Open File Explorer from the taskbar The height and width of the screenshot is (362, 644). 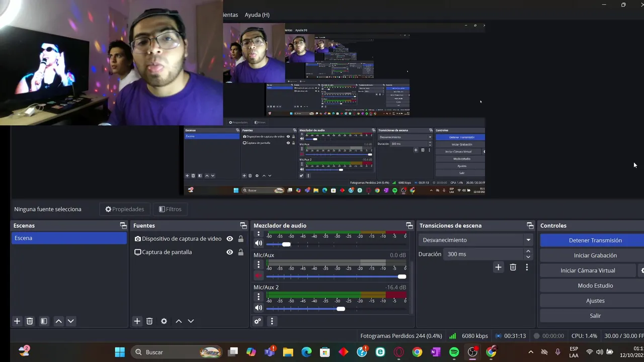pyautogui.click(x=288, y=352)
